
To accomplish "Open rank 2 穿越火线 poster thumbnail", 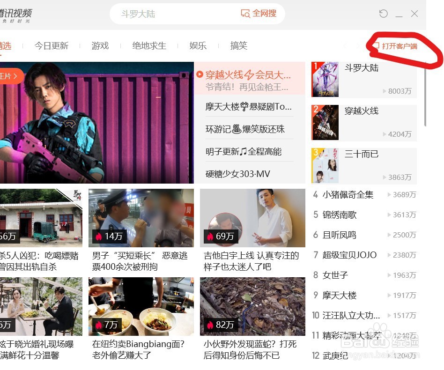I will pos(325,123).
